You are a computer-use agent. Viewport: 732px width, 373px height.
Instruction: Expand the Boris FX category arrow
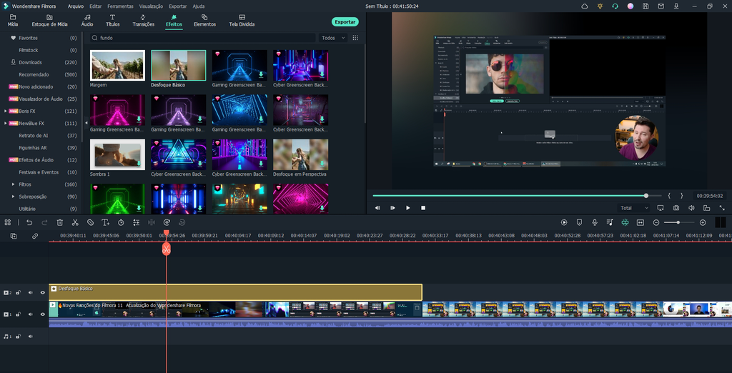coord(5,111)
